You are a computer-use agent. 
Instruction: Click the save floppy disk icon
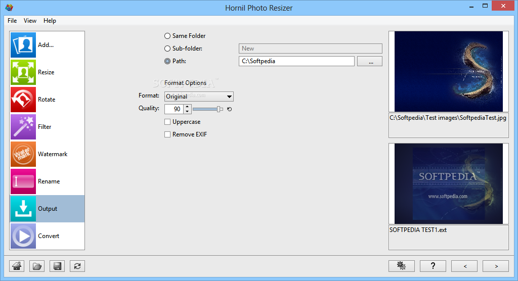pos(57,266)
